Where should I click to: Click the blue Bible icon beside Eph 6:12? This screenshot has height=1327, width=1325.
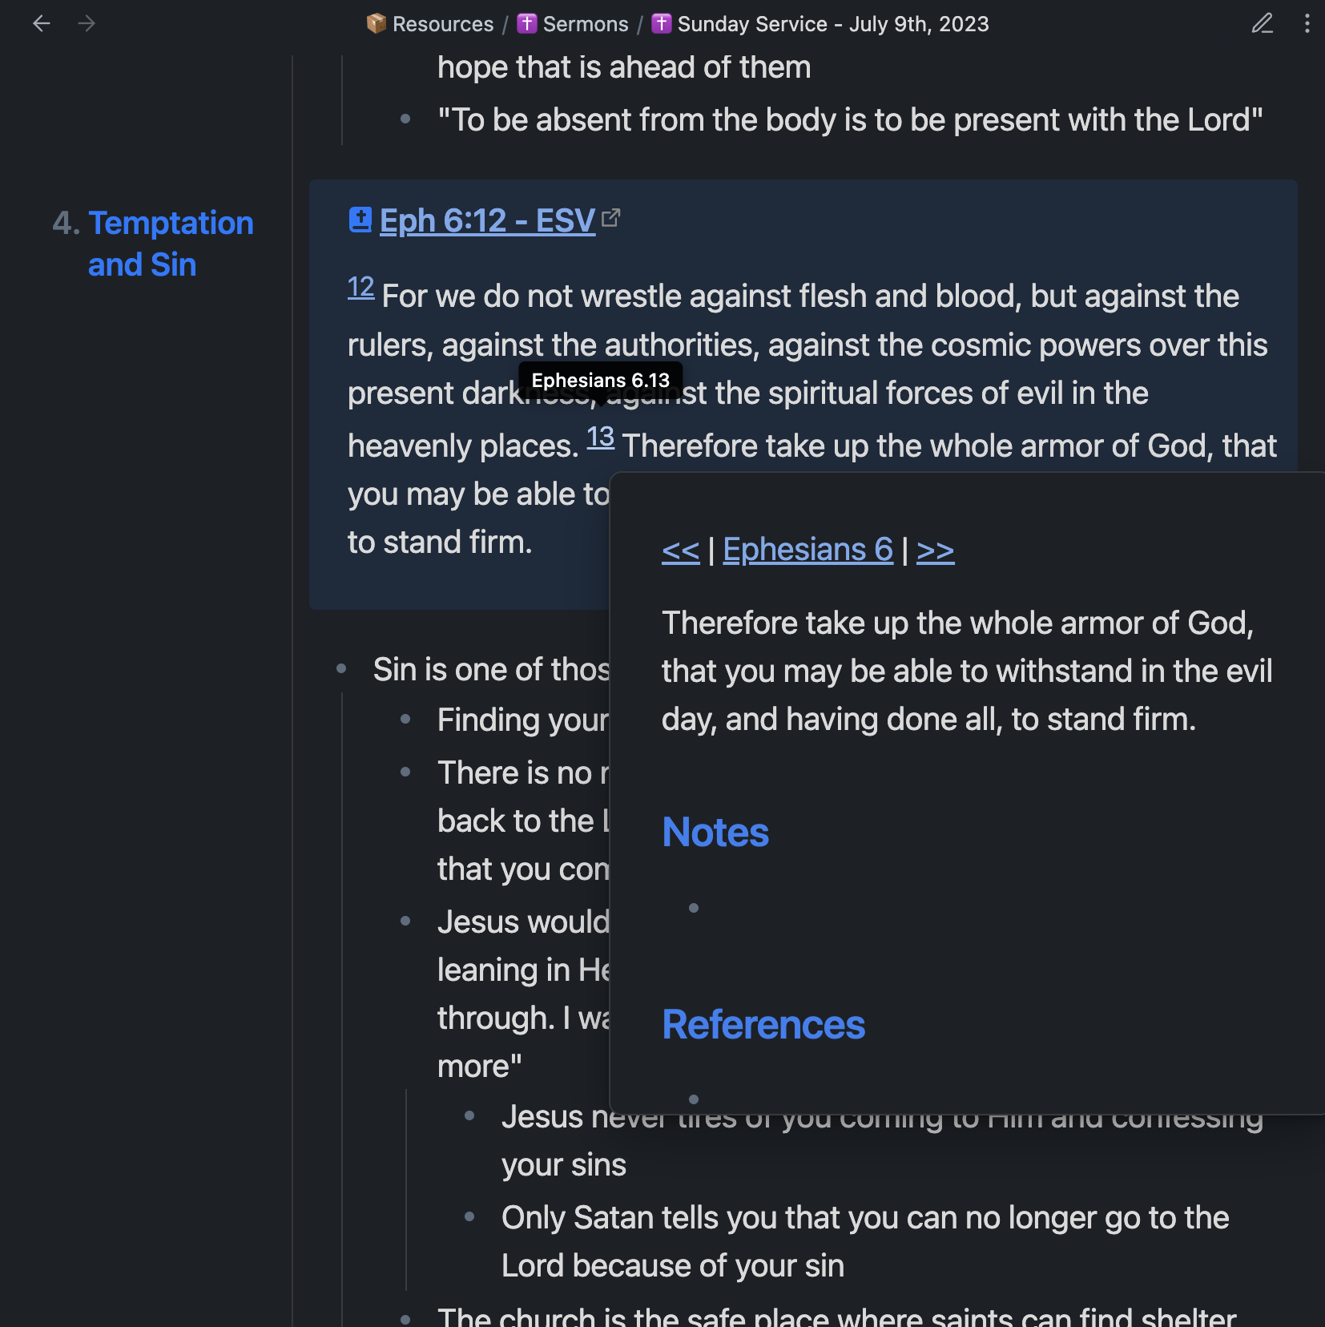(360, 220)
